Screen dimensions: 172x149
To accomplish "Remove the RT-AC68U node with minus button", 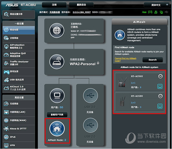I will 160,96.
